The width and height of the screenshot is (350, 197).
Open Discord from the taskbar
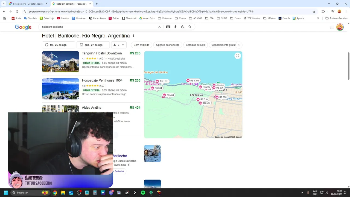click(111, 193)
